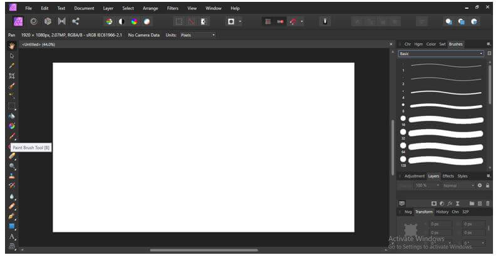Open Quick Mask options dropdown arrow
498x260 pixels.
(x=240, y=21)
